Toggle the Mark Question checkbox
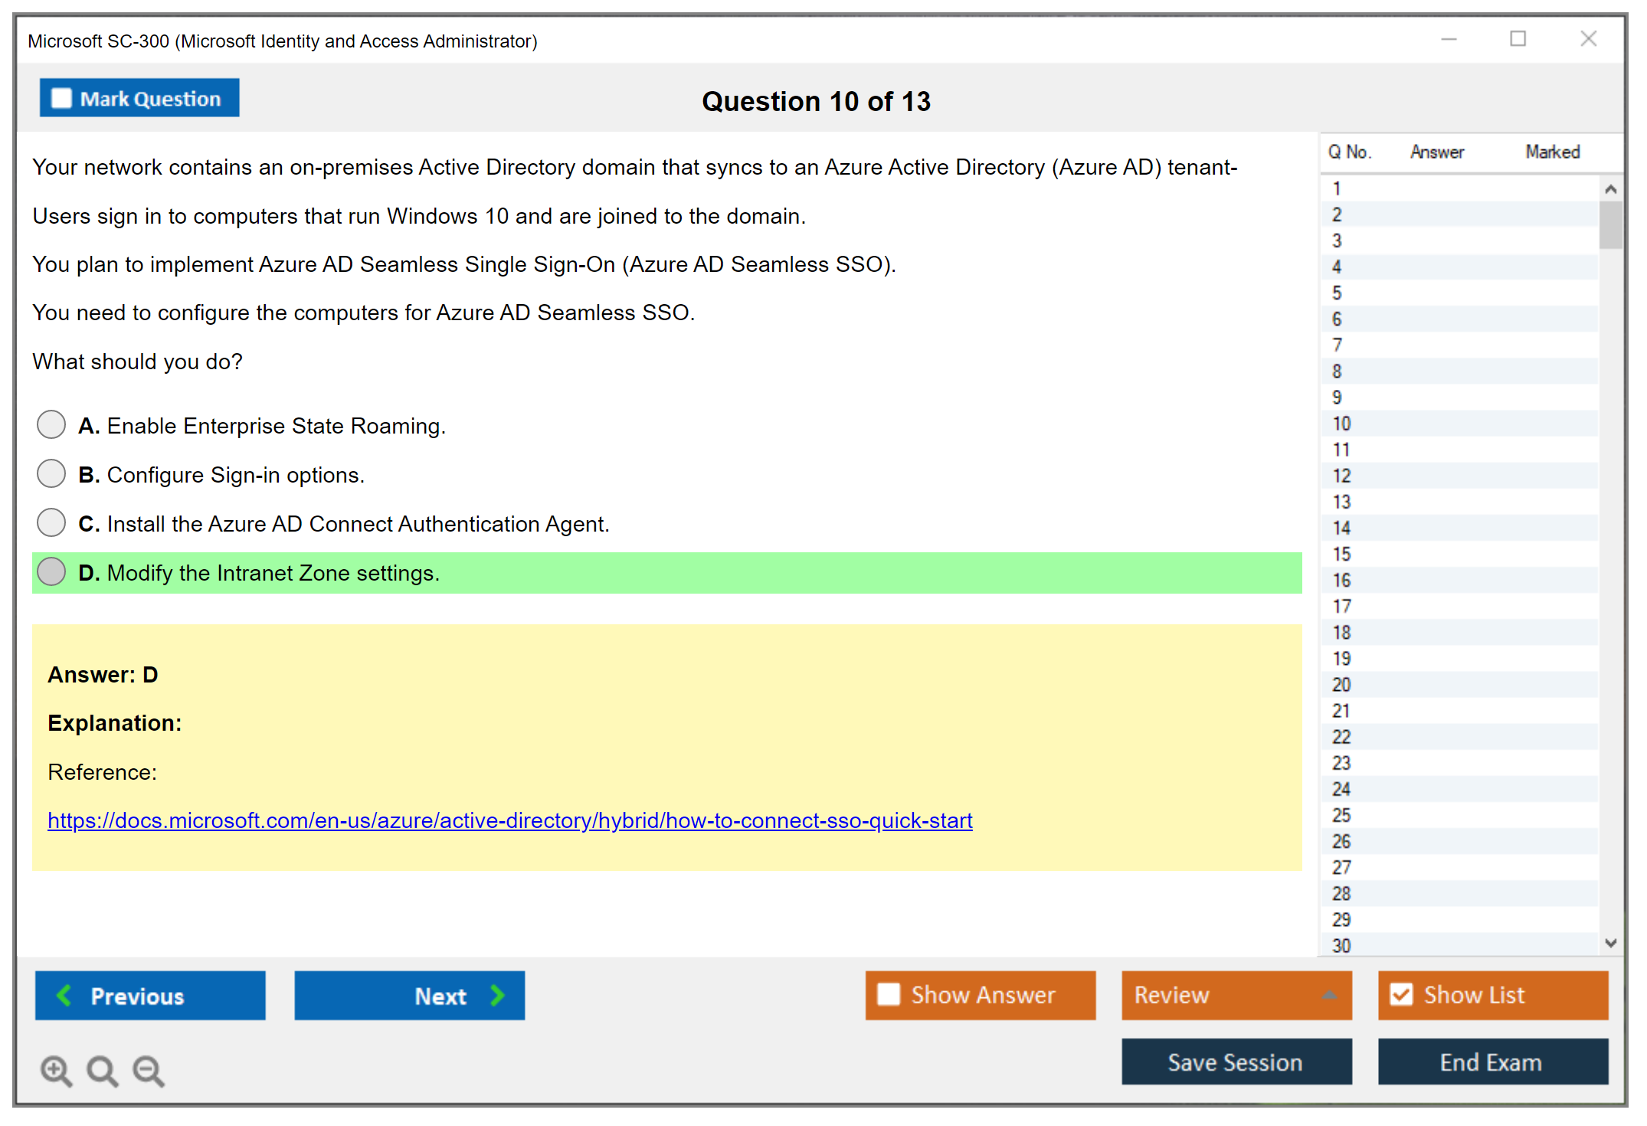The width and height of the screenshot is (1647, 1126). click(61, 98)
